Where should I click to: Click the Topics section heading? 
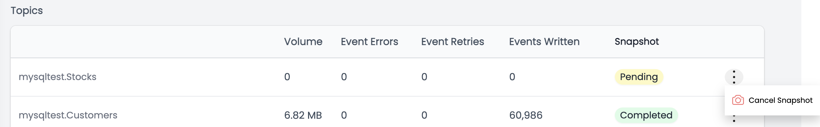(27, 11)
